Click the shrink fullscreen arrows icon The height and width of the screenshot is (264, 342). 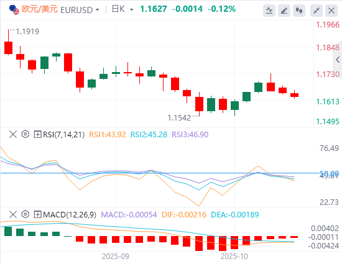(x=317, y=10)
